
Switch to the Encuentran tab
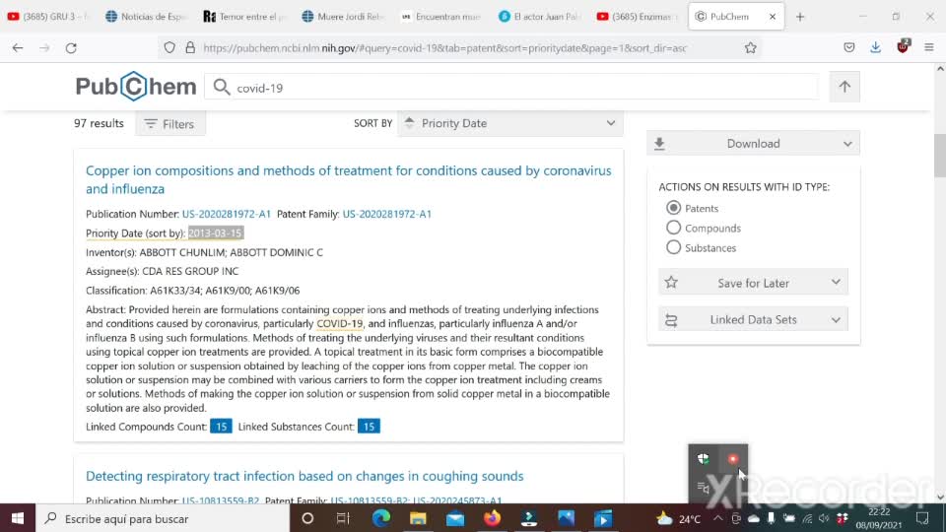439,17
